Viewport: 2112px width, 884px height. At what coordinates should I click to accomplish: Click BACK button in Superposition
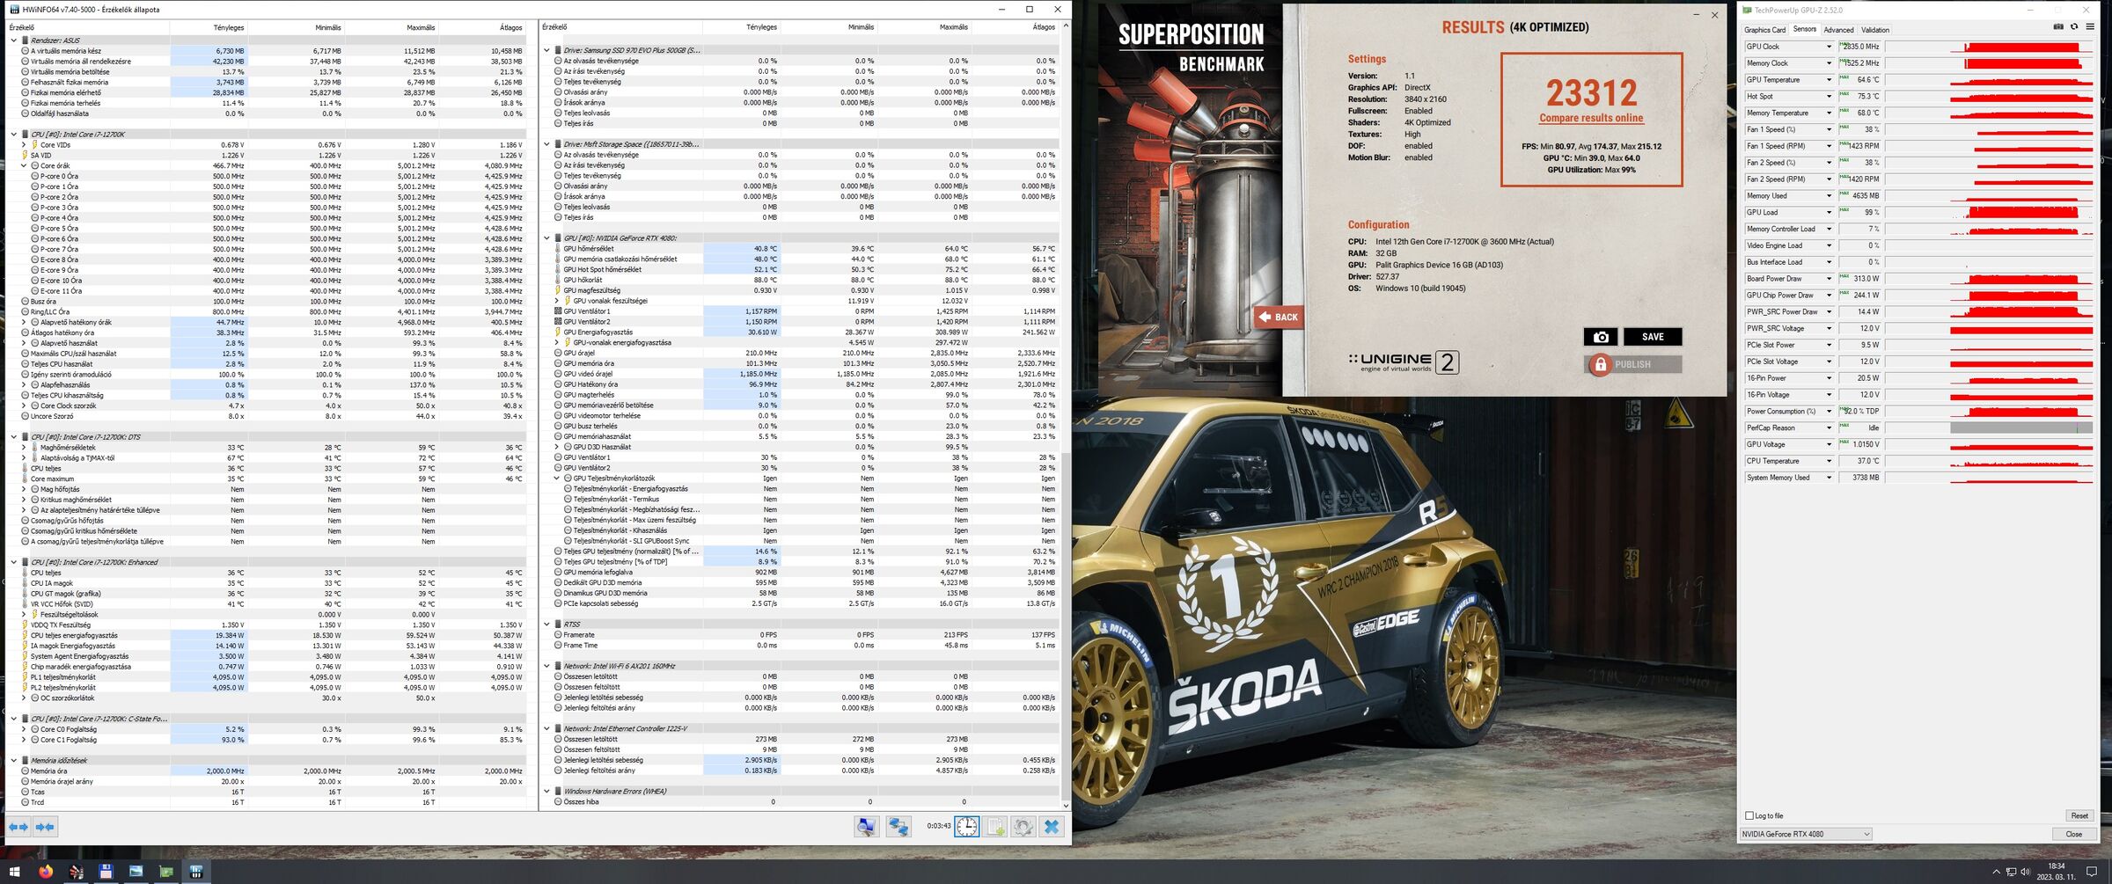(x=1279, y=317)
